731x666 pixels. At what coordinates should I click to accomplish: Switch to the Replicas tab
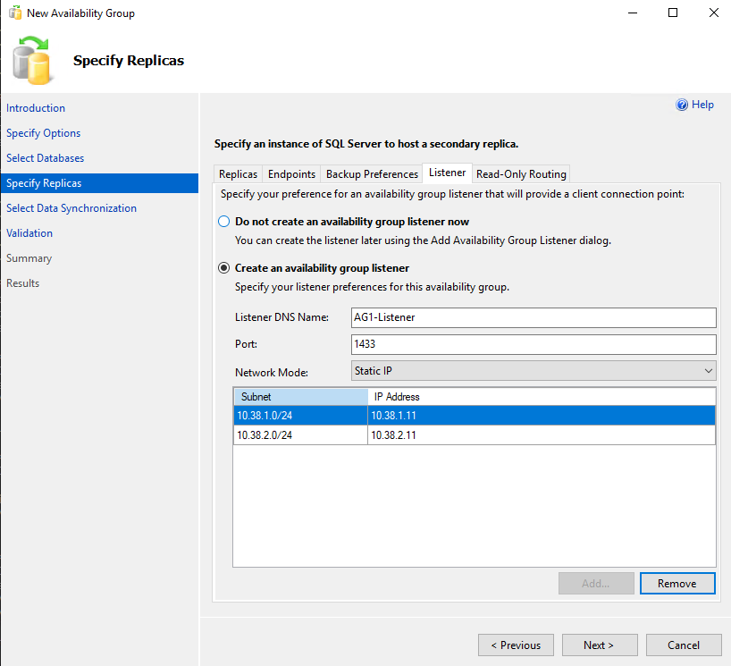pyautogui.click(x=238, y=174)
